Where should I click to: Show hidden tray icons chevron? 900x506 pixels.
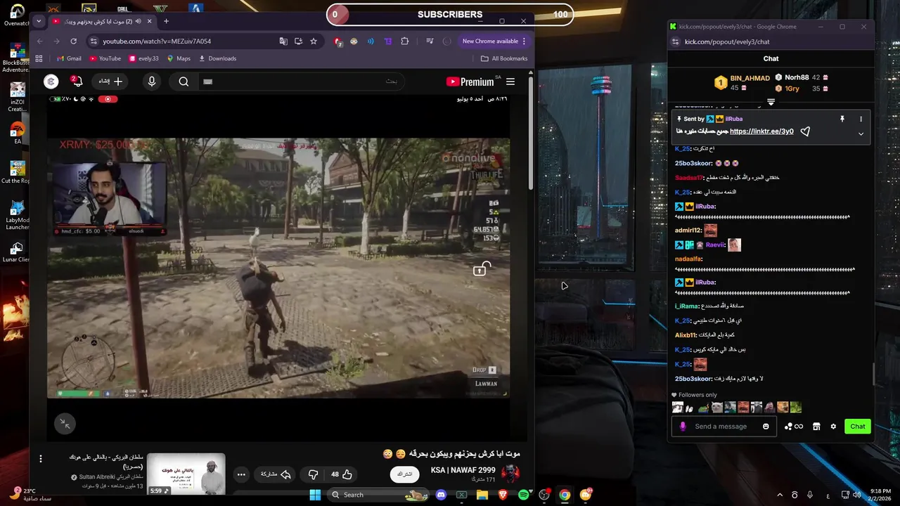779,495
